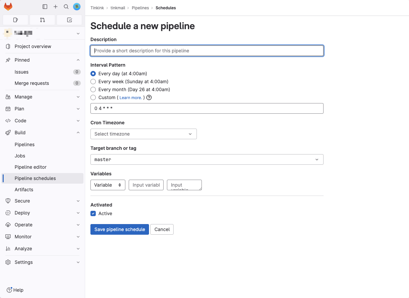Expand the Code section chevron
This screenshot has width=409, height=298.
78,121
